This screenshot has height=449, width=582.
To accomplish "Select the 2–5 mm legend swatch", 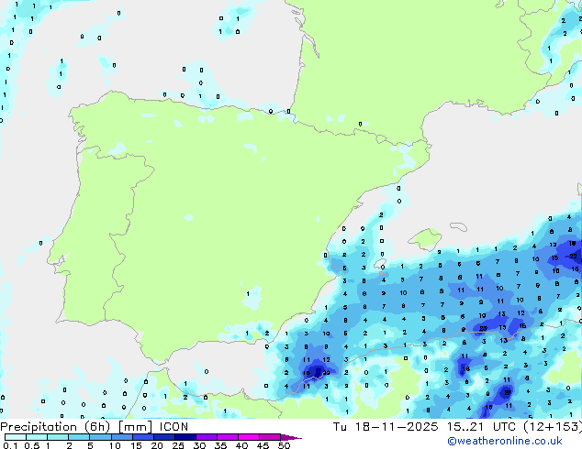I will [x=79, y=437].
